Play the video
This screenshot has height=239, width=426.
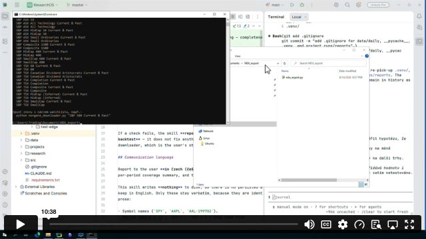[21, 224]
